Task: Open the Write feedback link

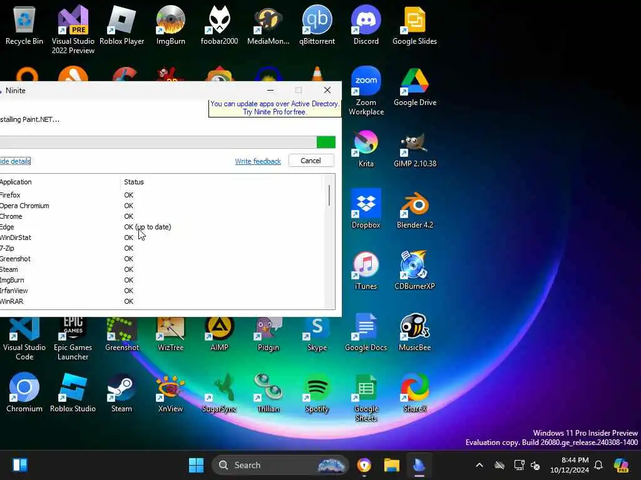Action: (257, 161)
